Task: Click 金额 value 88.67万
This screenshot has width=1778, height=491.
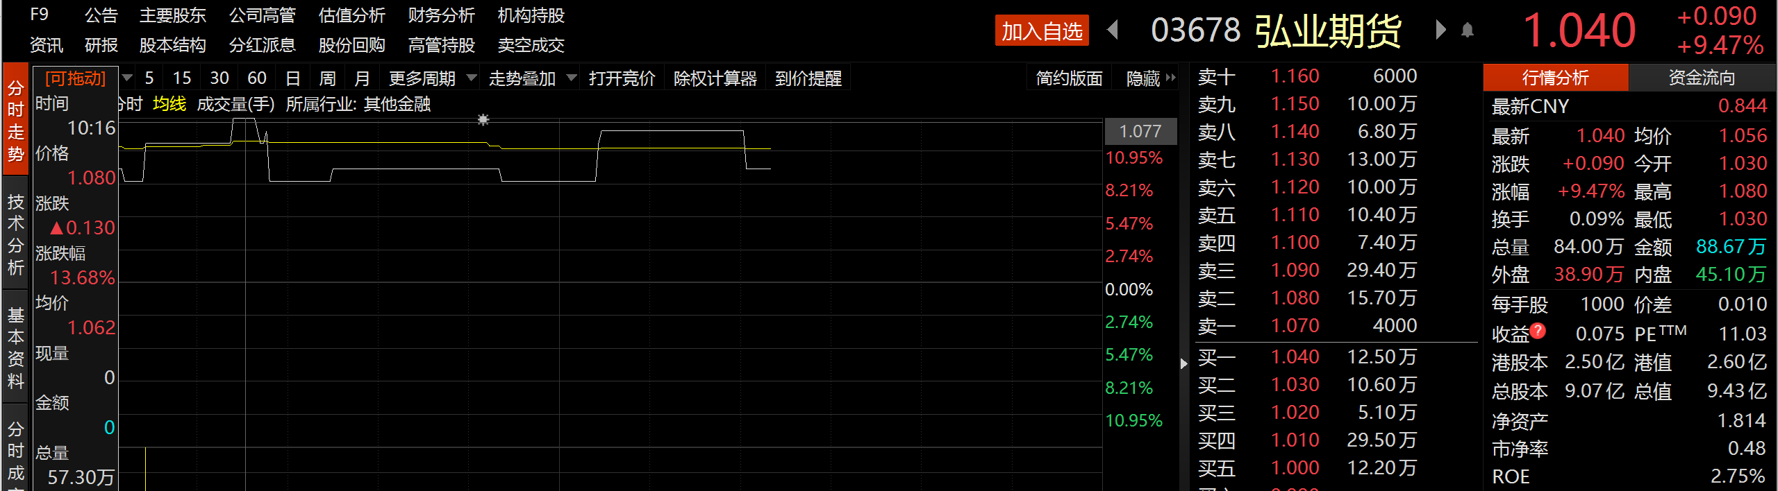Action: 1731,247
